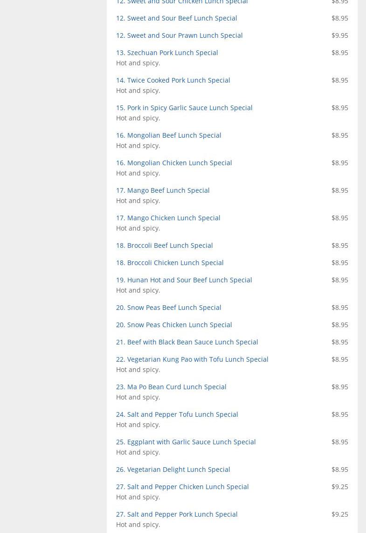Choose Mango Chicken Lunch Special

[x=168, y=218]
